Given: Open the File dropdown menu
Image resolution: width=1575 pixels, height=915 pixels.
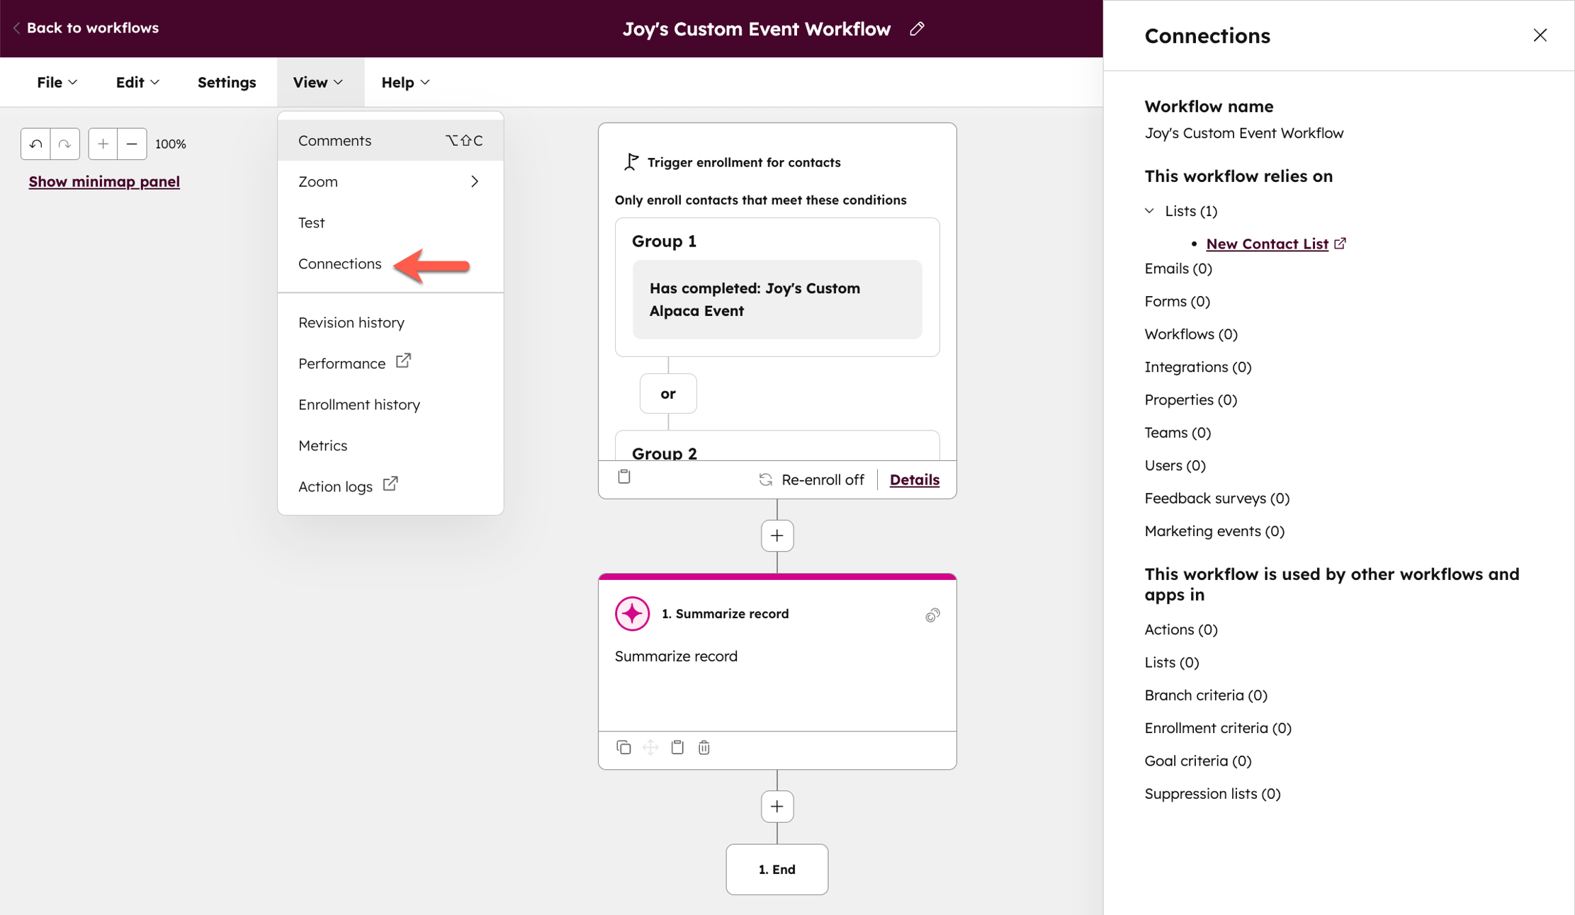Looking at the screenshot, I should tap(57, 82).
